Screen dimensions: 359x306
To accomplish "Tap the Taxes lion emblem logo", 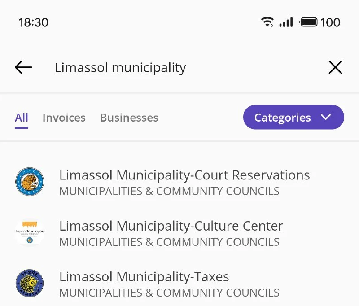I will (30, 283).
